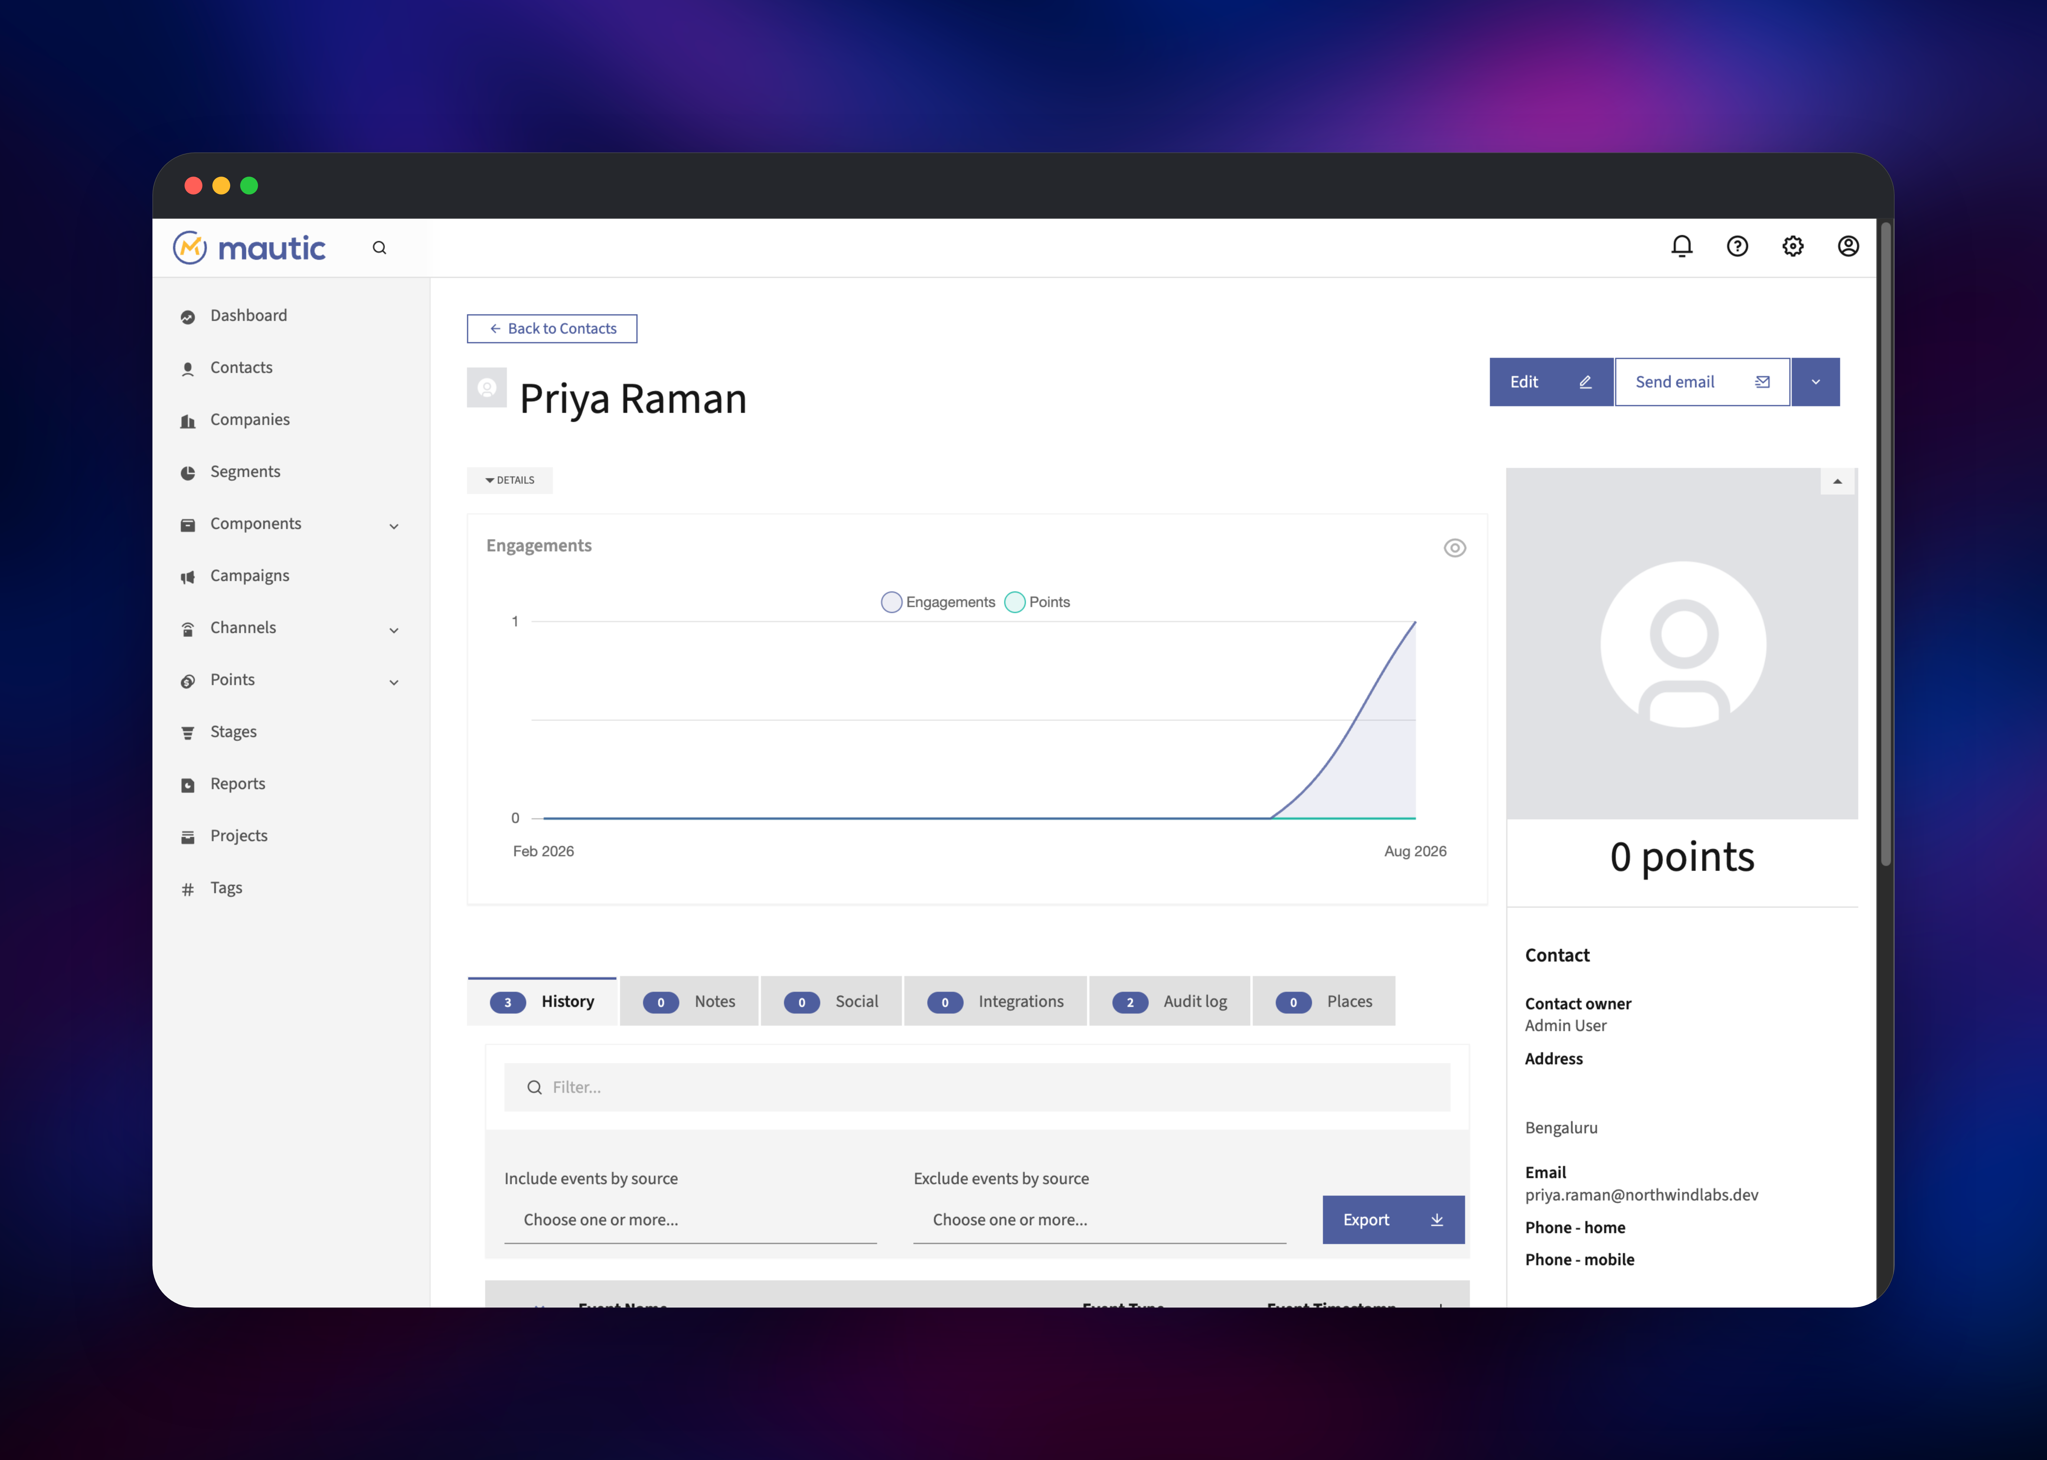Click the Segments pie chart icon
This screenshot has width=2047, height=1460.
click(x=188, y=473)
